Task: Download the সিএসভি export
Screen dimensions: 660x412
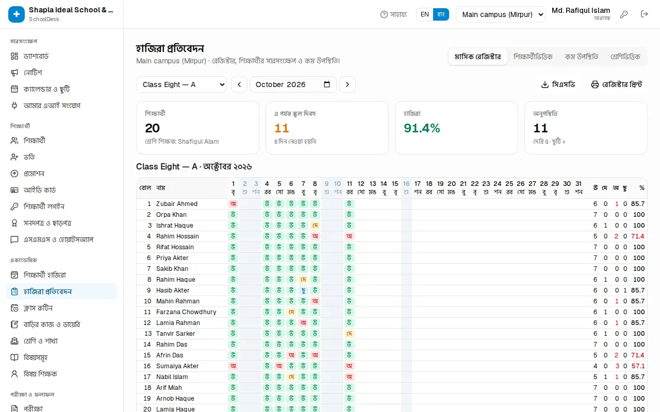Action: [x=558, y=84]
